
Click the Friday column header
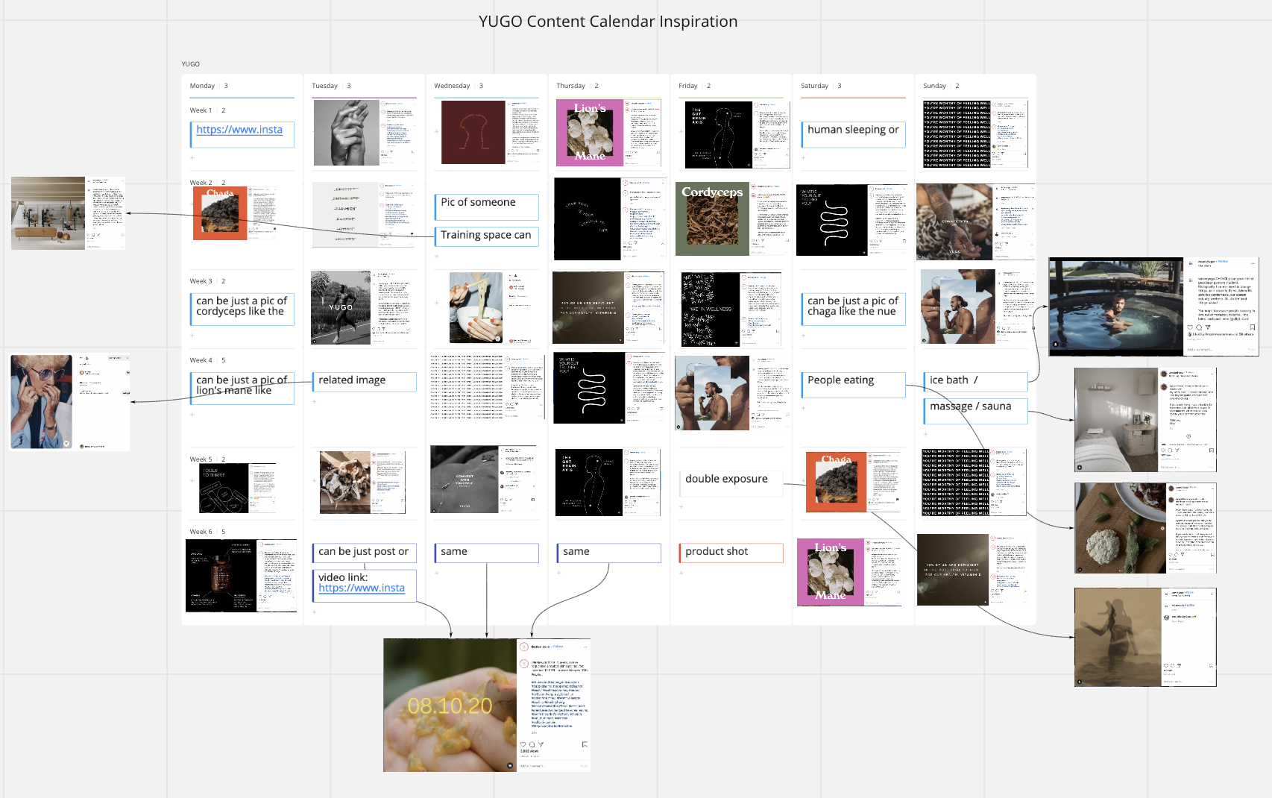(x=688, y=86)
